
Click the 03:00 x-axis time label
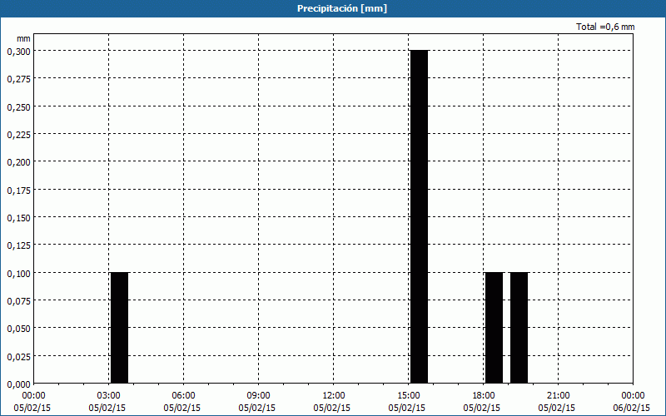(x=109, y=396)
